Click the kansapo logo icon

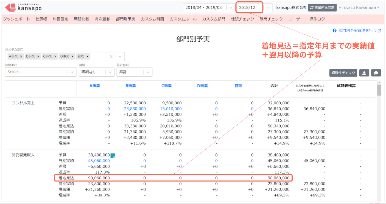pyautogui.click(x=10, y=7)
